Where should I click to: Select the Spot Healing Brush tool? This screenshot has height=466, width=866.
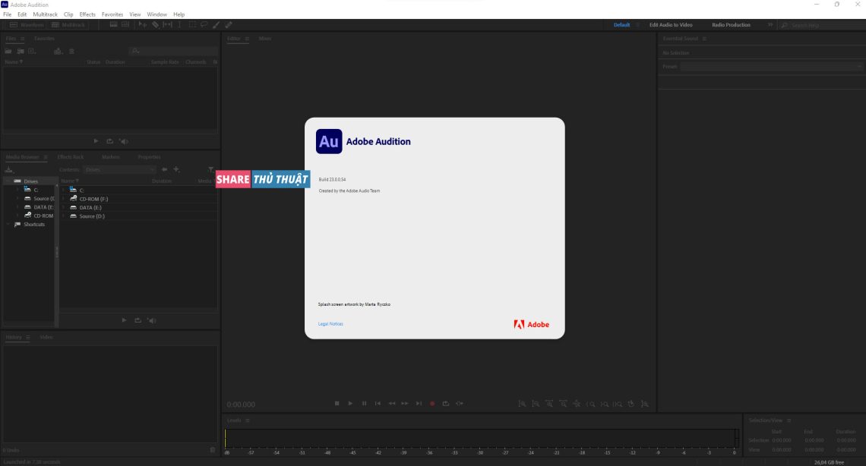[228, 24]
